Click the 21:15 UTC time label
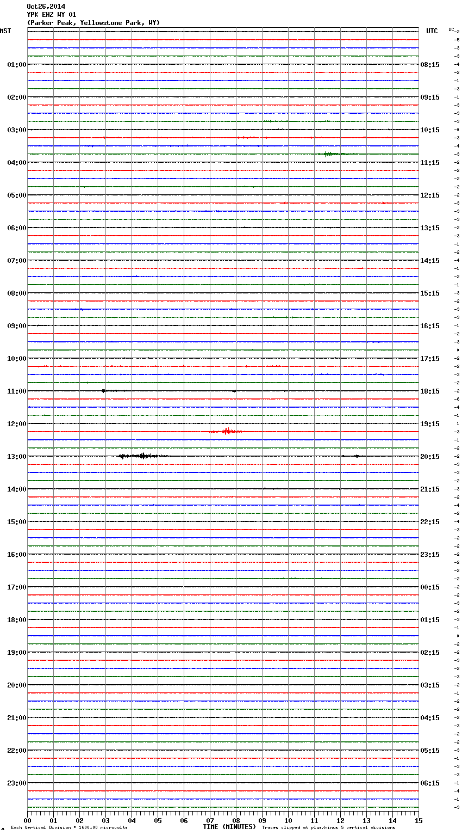Viewport: 462px width, 835px height. coord(430,489)
